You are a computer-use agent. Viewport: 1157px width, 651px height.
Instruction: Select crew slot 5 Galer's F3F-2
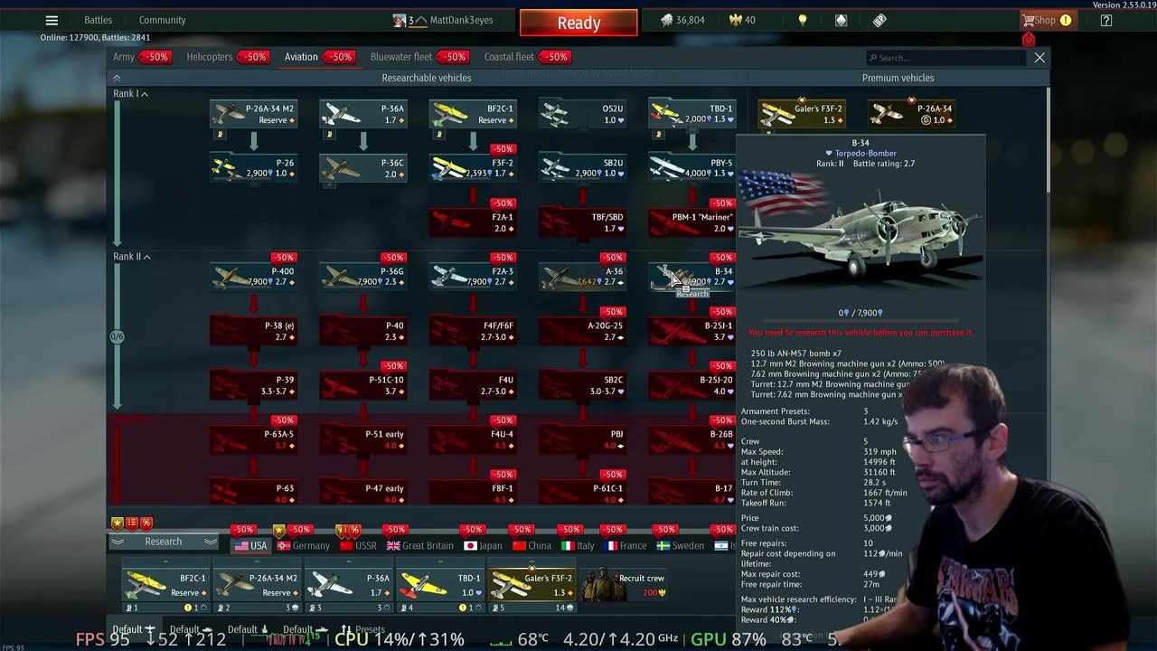click(x=531, y=585)
